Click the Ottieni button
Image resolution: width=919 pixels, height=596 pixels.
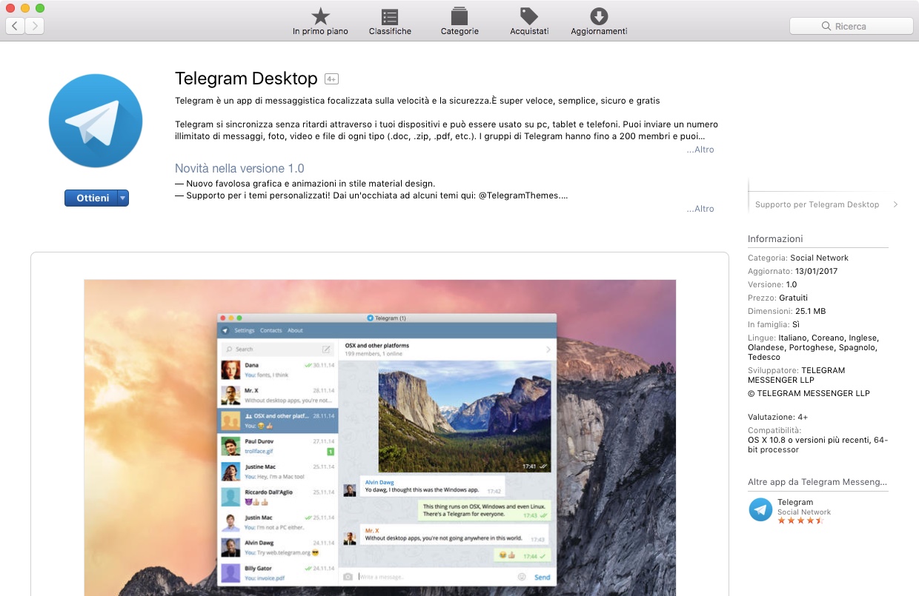tap(91, 198)
